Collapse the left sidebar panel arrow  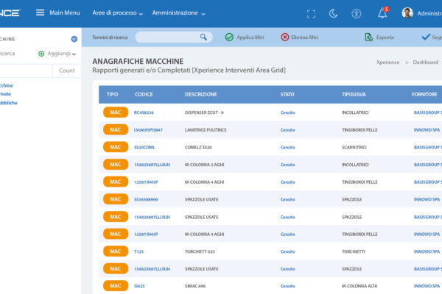(74, 39)
